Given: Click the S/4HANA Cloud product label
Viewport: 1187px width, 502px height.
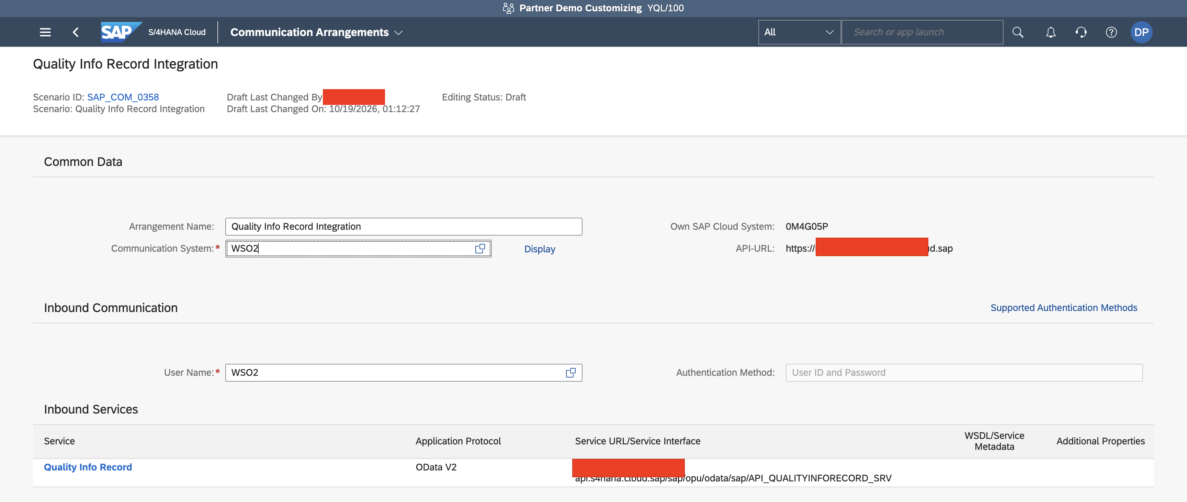Looking at the screenshot, I should pyautogui.click(x=177, y=32).
